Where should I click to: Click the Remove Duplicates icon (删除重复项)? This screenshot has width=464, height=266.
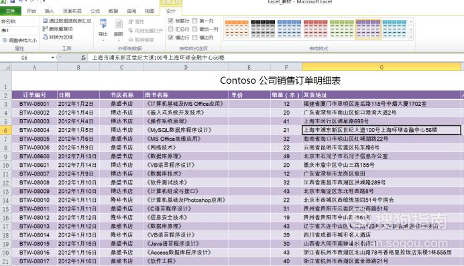coord(45,29)
